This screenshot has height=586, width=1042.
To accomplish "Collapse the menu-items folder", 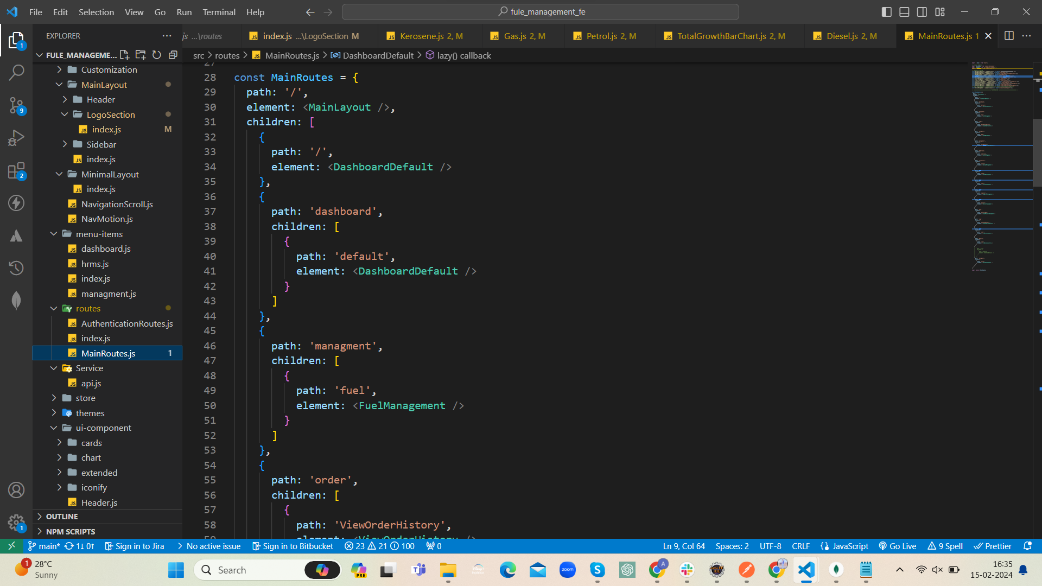I will coord(99,234).
